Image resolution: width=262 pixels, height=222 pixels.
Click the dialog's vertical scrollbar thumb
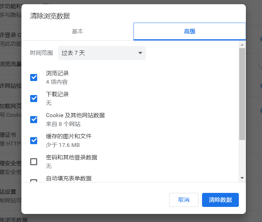(242, 94)
